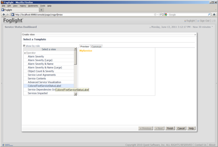Screen dimensions: 218x147
Task: Sign Out of Foglight
Action: coord(205,21)
